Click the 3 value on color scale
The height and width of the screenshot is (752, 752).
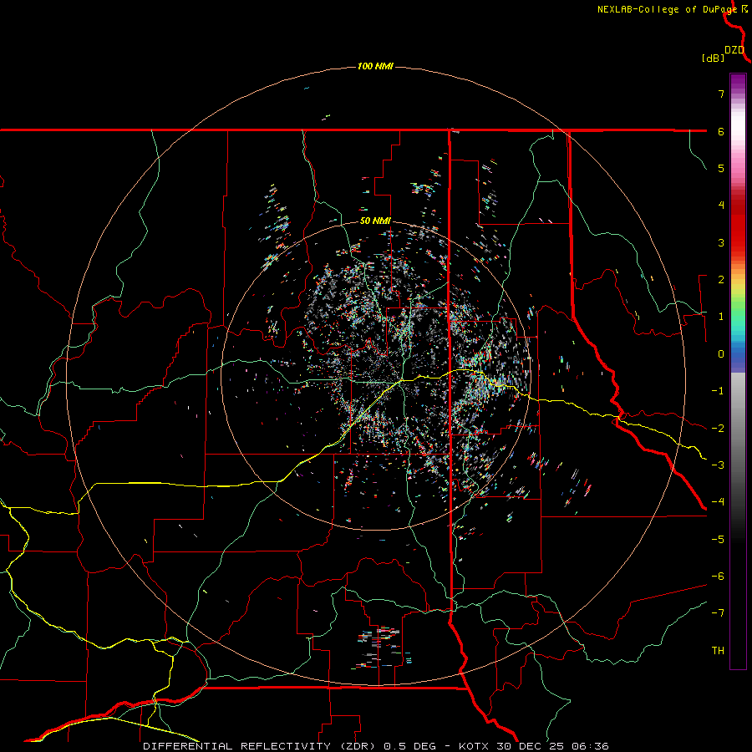point(721,242)
